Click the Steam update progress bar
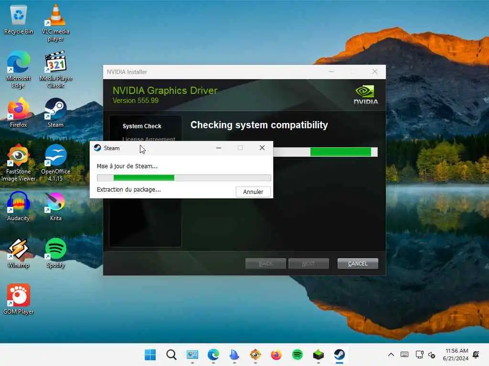The width and height of the screenshot is (489, 366). [x=184, y=178]
